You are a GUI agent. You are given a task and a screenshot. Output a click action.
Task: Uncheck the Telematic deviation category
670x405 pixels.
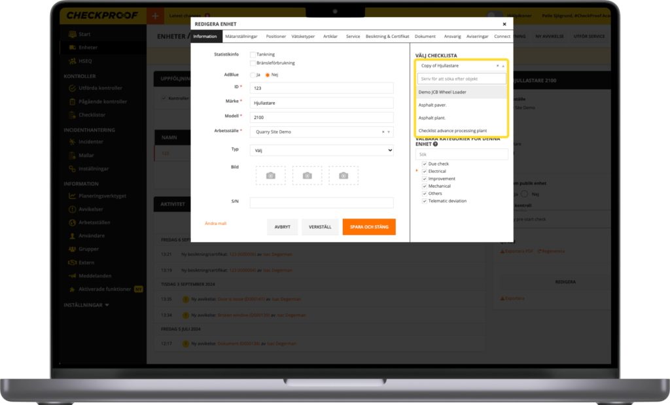click(x=425, y=201)
